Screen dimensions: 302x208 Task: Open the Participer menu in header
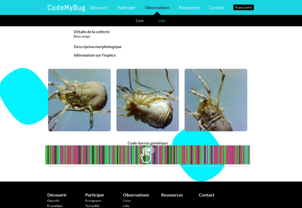(x=126, y=8)
